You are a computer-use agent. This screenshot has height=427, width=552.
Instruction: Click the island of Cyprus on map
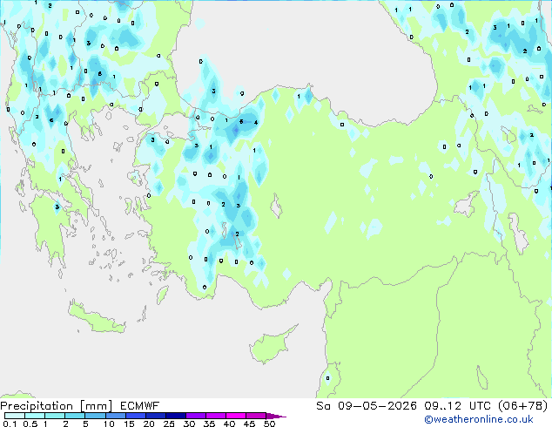click(x=269, y=347)
